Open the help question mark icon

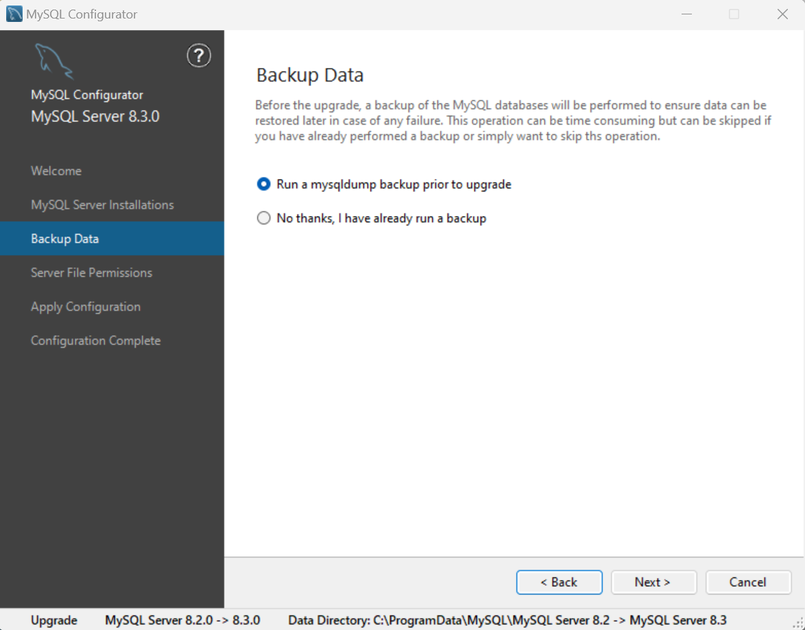198,56
